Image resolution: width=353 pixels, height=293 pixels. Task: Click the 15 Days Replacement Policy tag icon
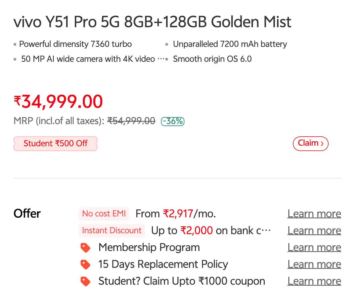click(85, 264)
